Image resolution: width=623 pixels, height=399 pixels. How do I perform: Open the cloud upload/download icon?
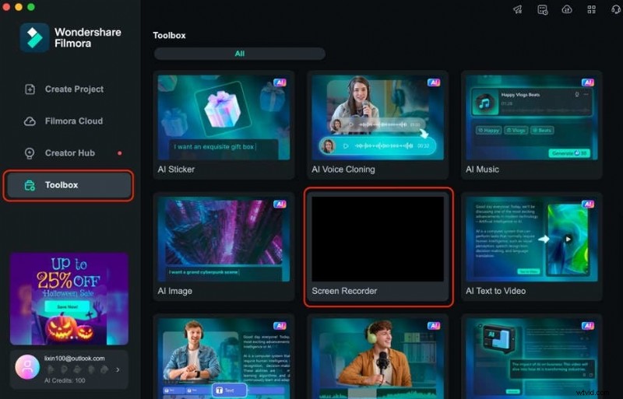click(x=566, y=9)
